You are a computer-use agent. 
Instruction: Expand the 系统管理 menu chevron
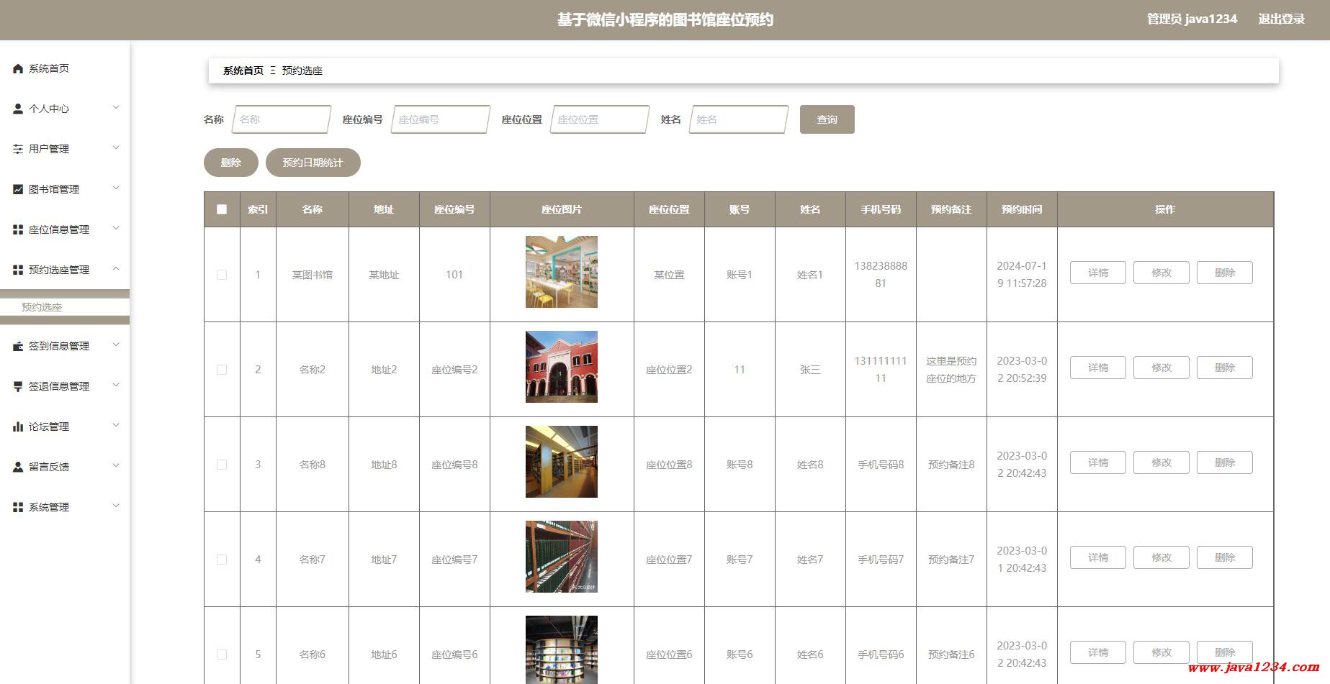116,506
